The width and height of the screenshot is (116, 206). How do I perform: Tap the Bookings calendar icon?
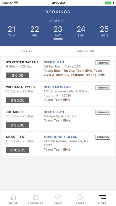pos(36,197)
